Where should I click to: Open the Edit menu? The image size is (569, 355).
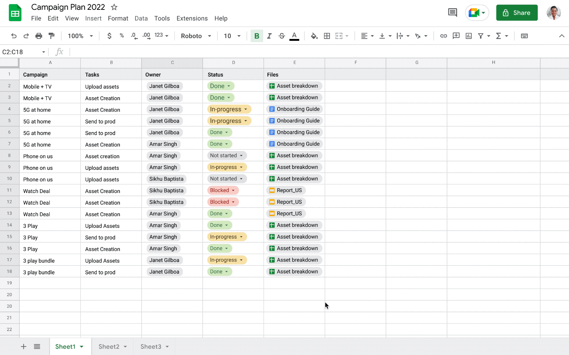(x=53, y=18)
